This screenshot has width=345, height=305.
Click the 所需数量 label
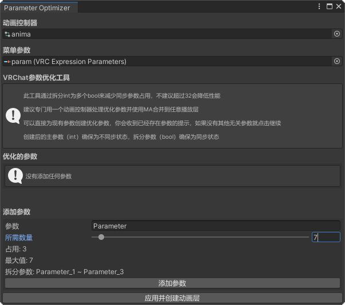(19, 238)
